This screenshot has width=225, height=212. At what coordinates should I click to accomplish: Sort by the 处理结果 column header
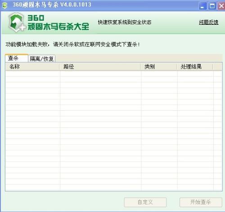195,67
